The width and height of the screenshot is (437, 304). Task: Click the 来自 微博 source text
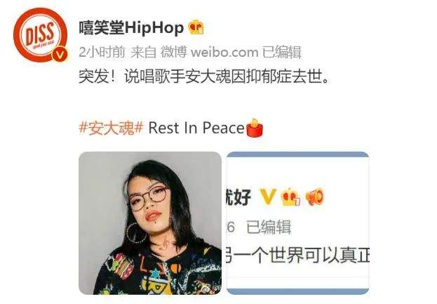click(159, 52)
